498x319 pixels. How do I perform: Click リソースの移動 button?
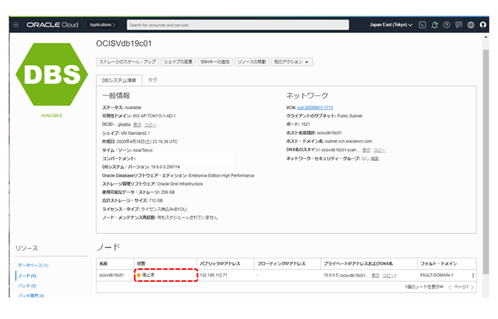pos(252,62)
